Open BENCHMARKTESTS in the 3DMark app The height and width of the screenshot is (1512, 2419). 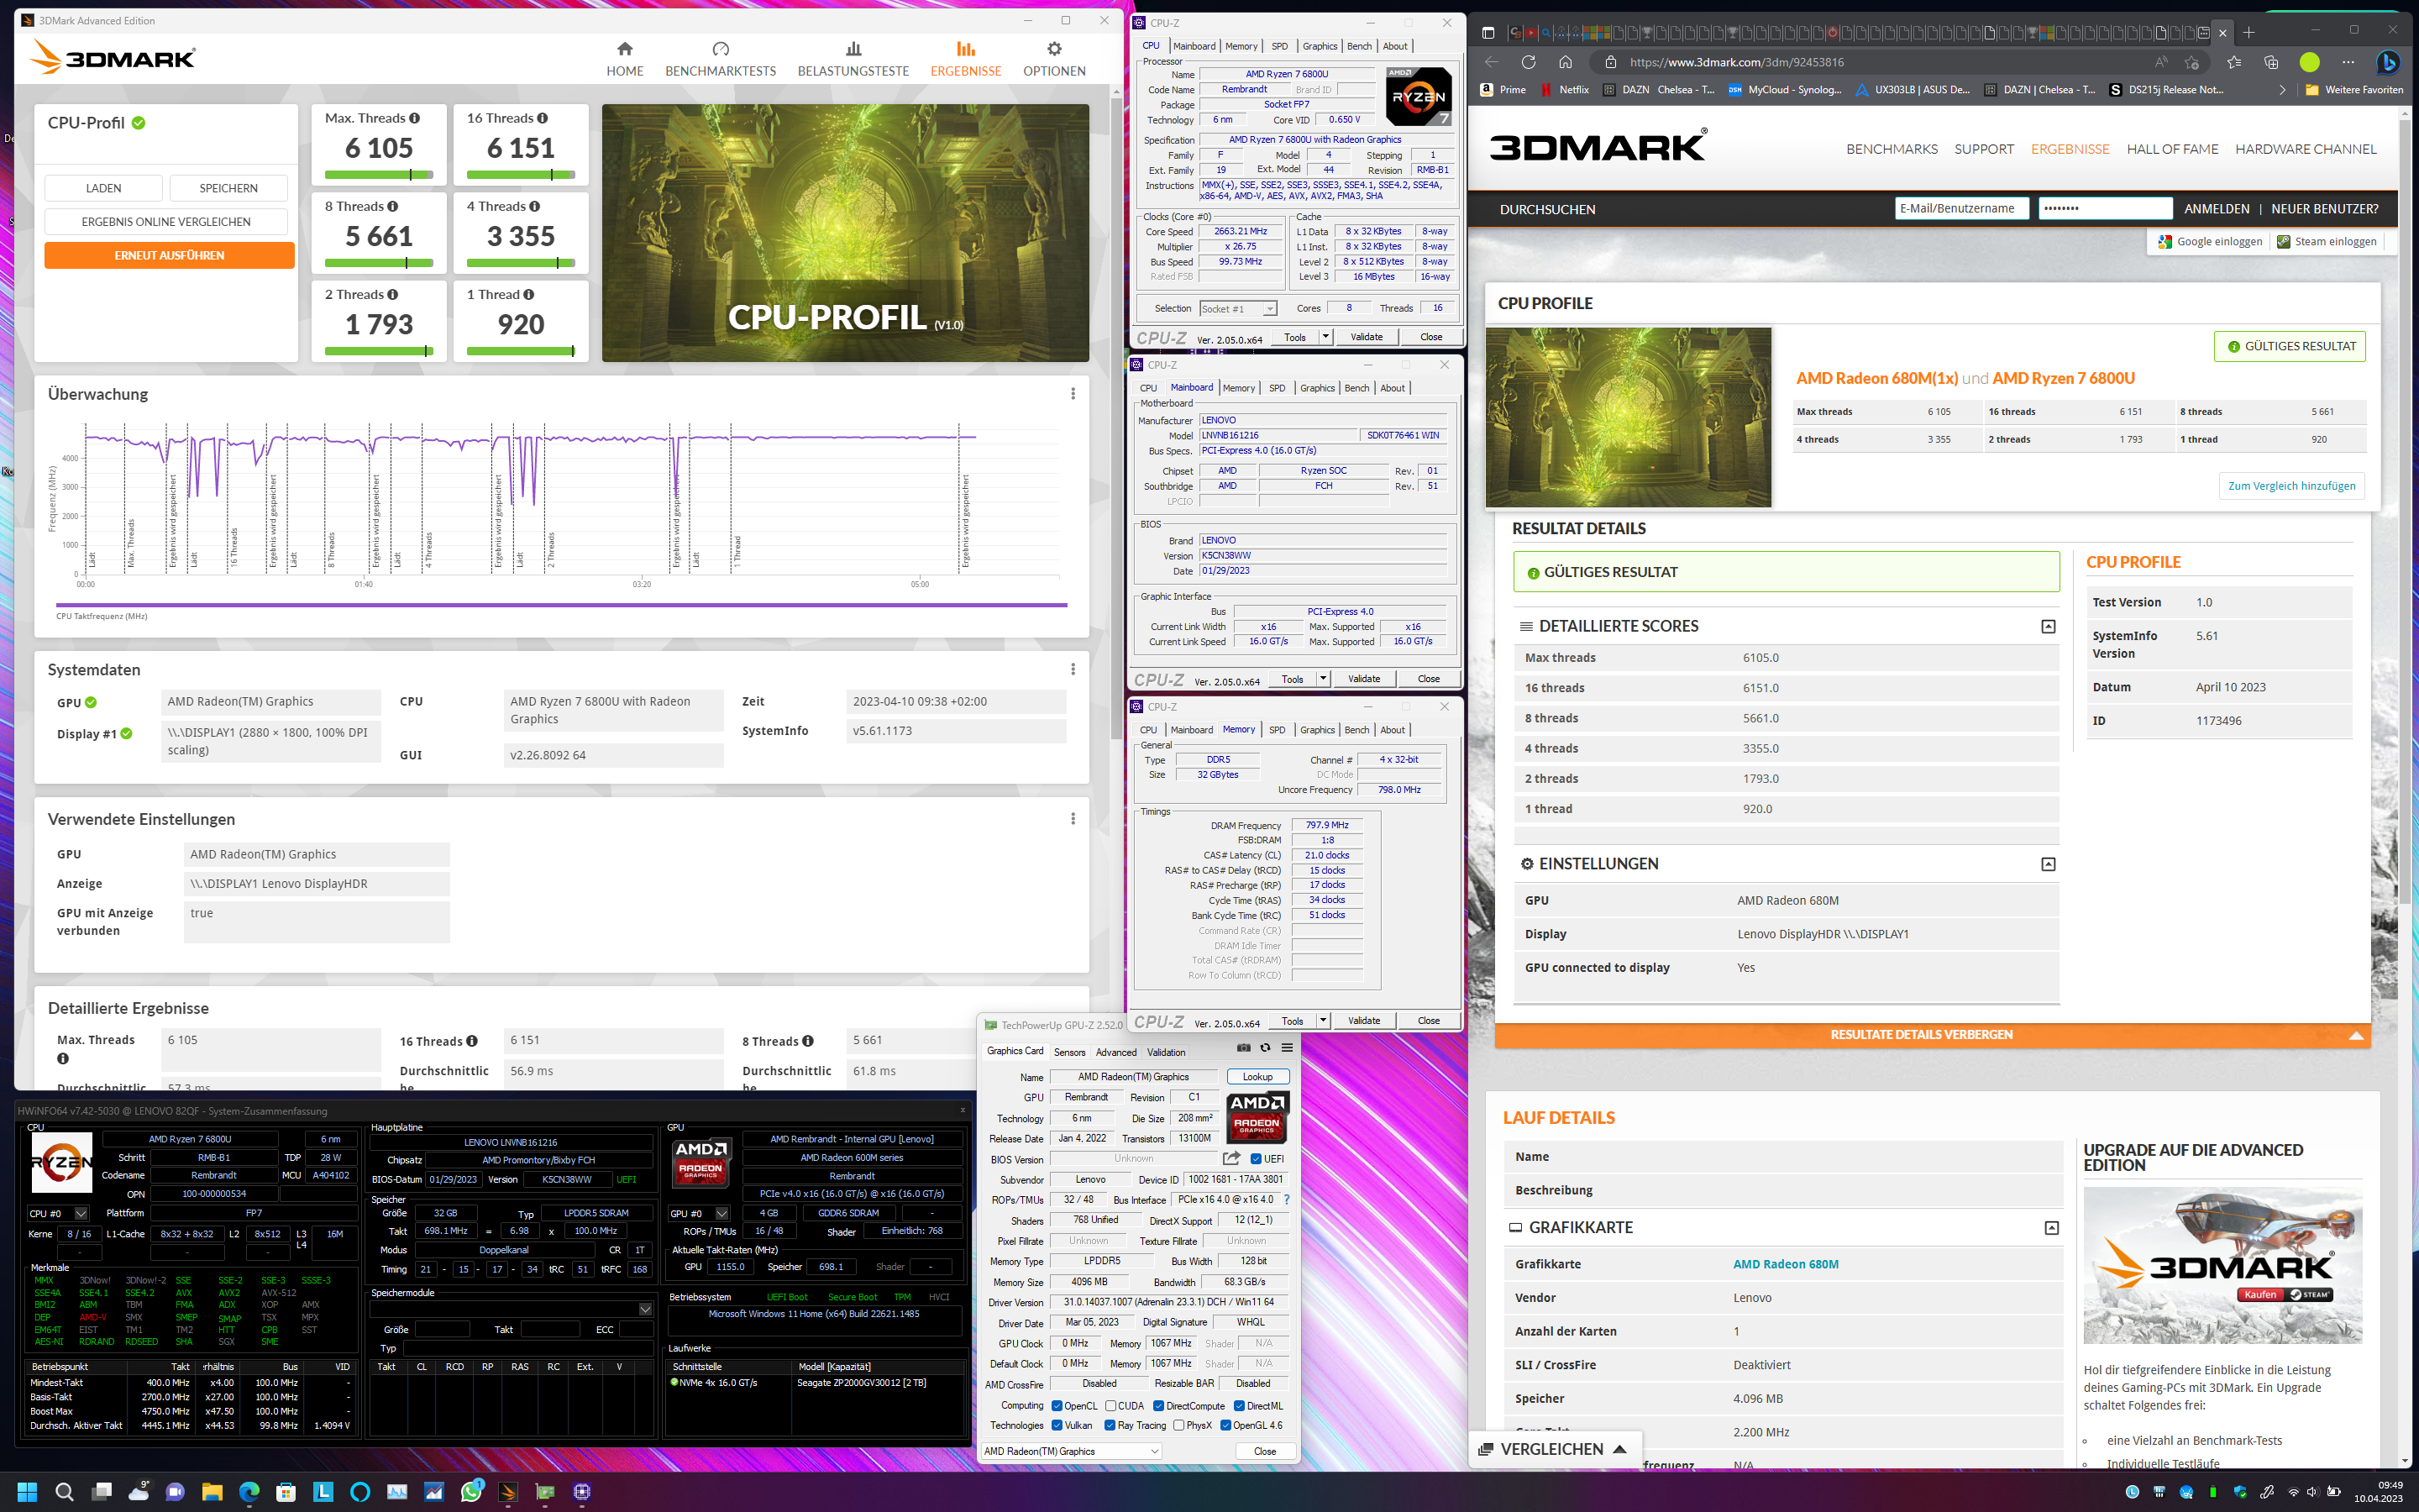point(720,59)
